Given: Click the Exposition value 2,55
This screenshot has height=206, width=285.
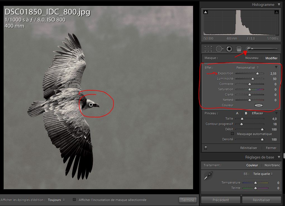Looking at the screenshot, I should [x=273, y=74].
